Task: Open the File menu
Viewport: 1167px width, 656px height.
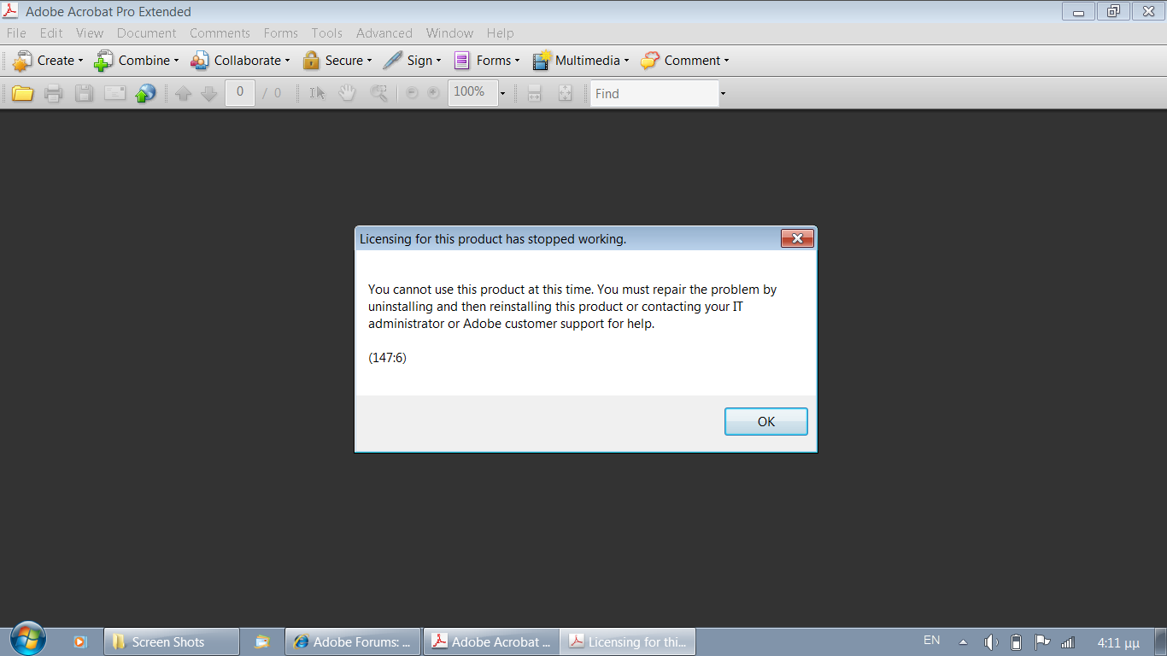Action: point(16,33)
